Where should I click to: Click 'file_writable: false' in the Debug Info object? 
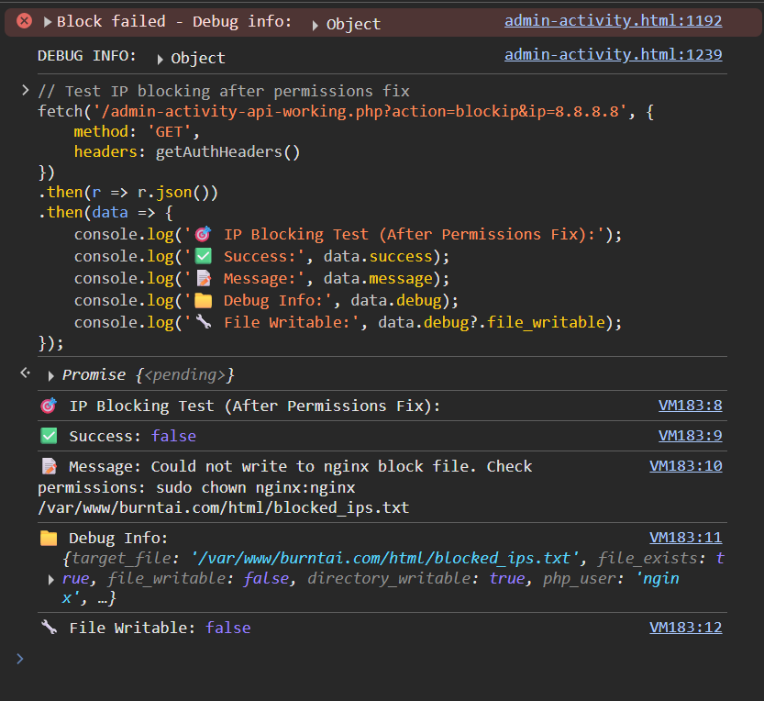click(x=198, y=579)
